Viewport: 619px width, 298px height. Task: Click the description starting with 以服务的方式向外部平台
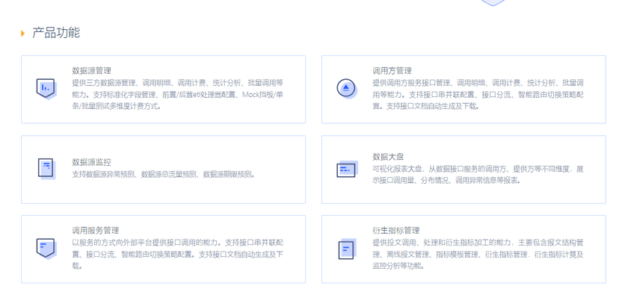pos(178,254)
